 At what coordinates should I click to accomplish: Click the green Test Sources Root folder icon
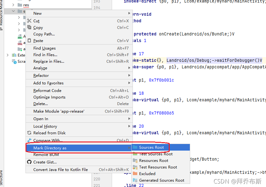click(x=135, y=154)
